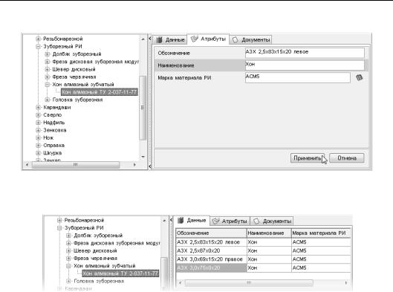Click the Отмена button
The height and width of the screenshot is (292, 393).
coord(347,158)
